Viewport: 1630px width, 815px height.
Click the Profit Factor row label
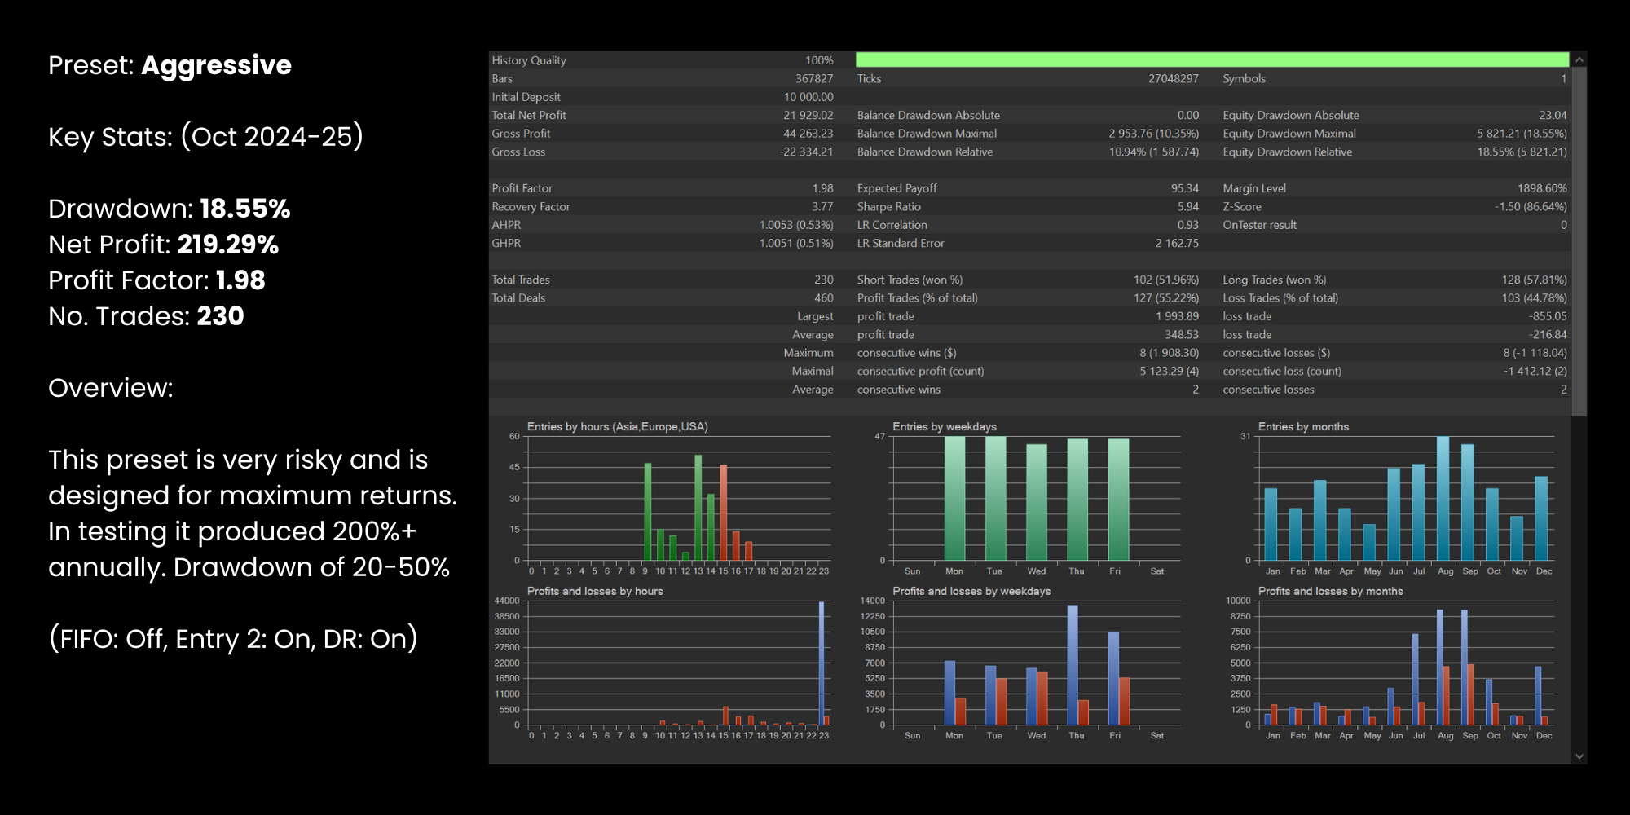coord(522,188)
